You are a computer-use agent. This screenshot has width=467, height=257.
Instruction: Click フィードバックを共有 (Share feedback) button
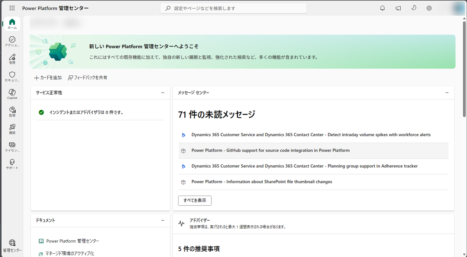tap(87, 78)
